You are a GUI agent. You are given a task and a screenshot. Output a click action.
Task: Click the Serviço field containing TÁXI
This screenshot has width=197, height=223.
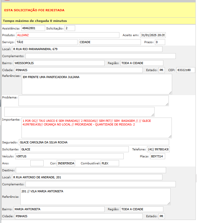[46, 42]
